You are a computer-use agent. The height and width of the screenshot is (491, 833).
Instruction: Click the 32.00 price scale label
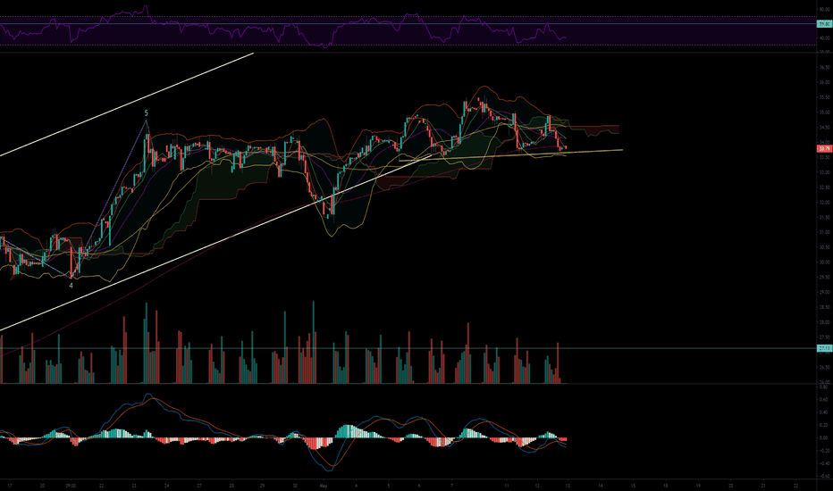tap(824, 203)
